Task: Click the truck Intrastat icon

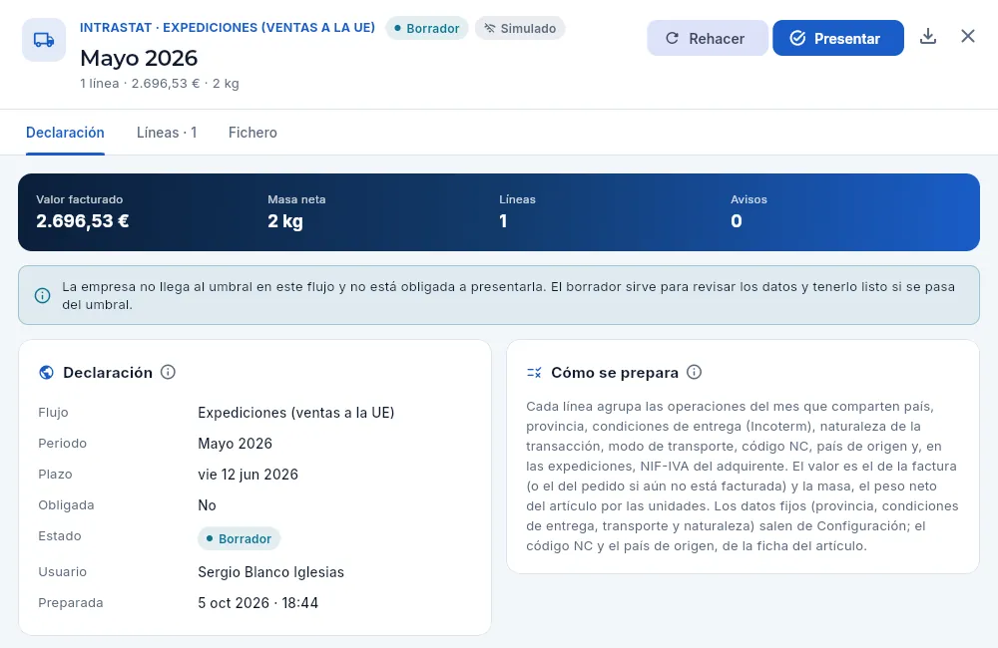Action: [44, 40]
